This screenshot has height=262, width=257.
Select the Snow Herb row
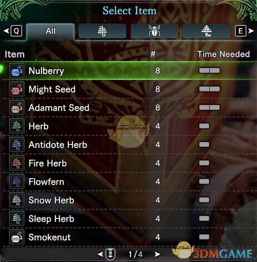[x=128, y=200]
